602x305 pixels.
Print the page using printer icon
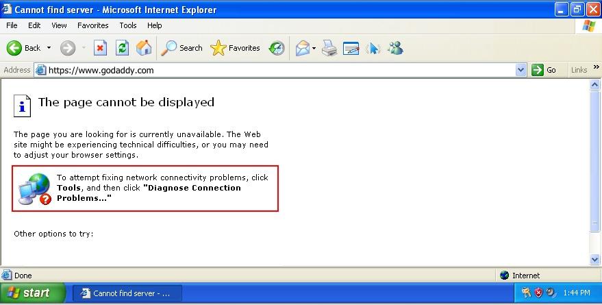tap(329, 49)
